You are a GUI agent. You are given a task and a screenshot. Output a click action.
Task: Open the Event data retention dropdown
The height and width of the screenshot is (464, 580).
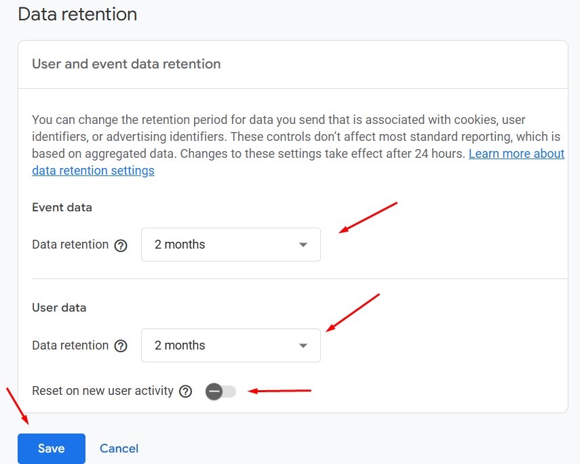coord(231,245)
